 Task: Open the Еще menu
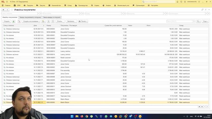point(205,21)
